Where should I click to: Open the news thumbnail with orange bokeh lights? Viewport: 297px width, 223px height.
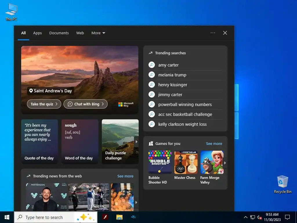122,197
